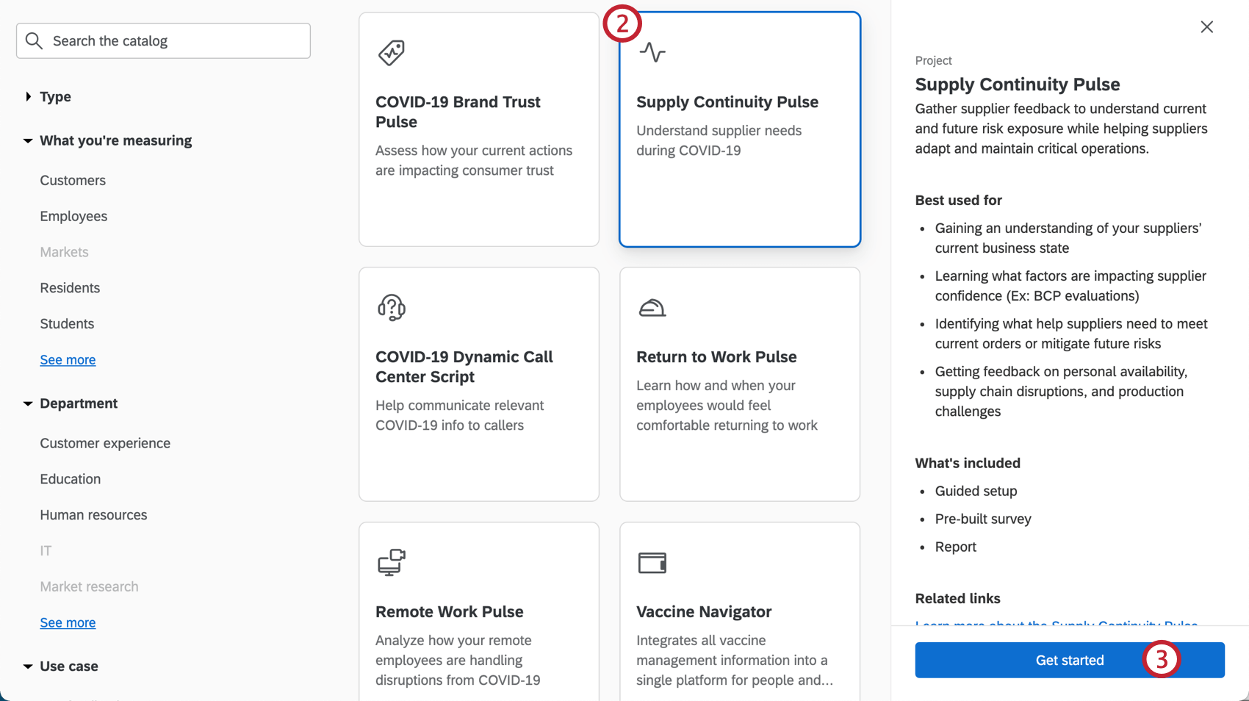Filter results by Customers
This screenshot has height=701, width=1249.
(72, 180)
